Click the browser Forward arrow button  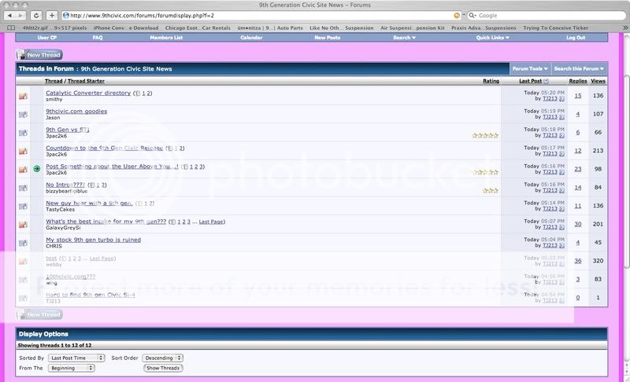pos(22,15)
